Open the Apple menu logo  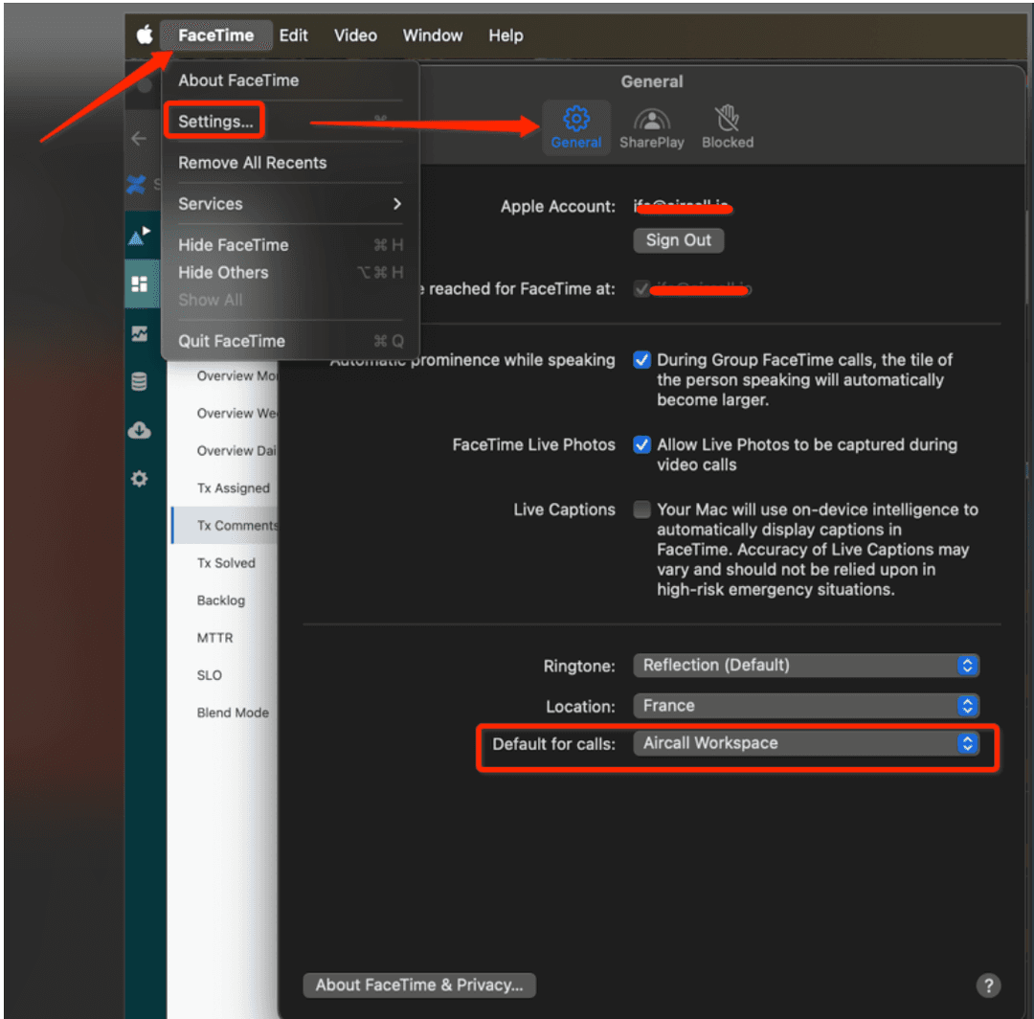coord(145,35)
